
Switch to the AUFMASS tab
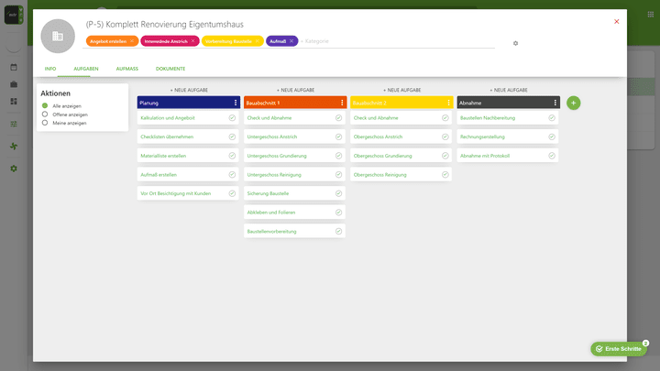(x=127, y=69)
